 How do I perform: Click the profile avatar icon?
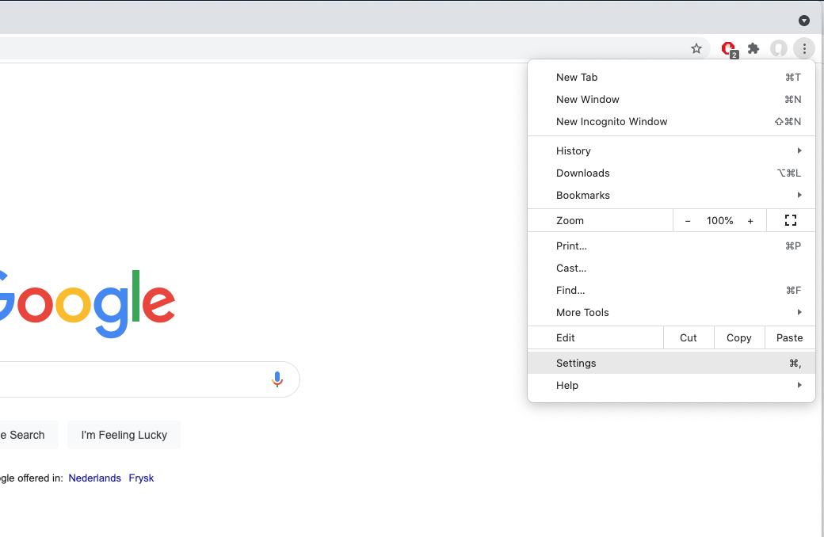779,49
